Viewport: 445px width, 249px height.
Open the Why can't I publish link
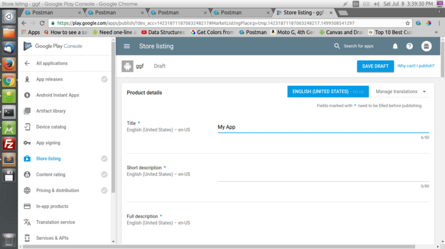coord(416,66)
